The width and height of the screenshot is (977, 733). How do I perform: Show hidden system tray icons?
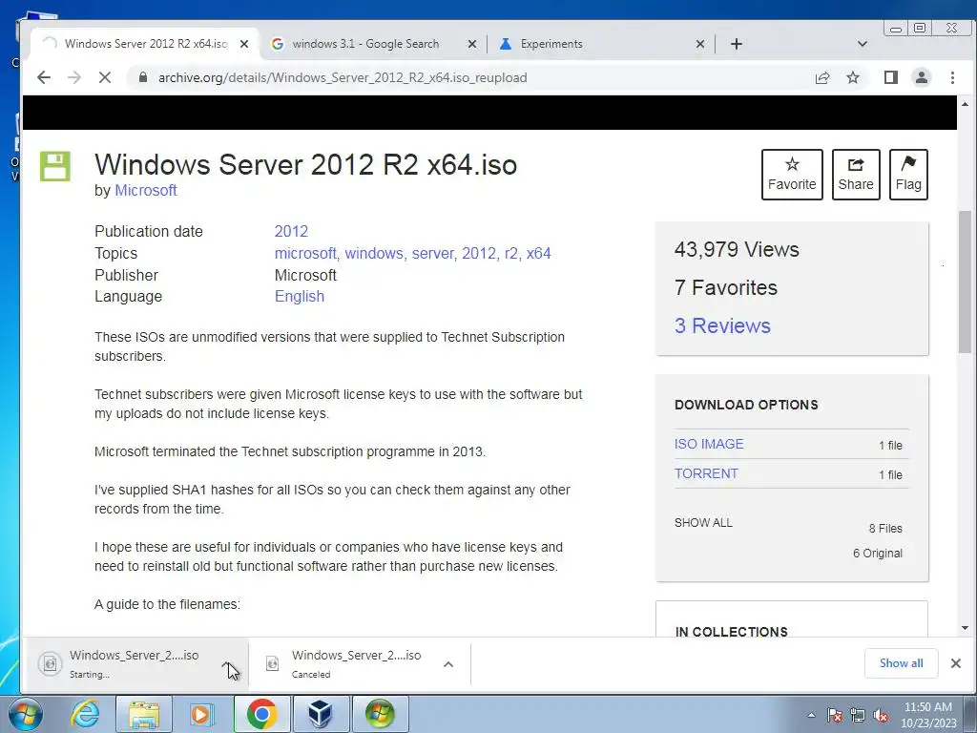[x=811, y=715]
